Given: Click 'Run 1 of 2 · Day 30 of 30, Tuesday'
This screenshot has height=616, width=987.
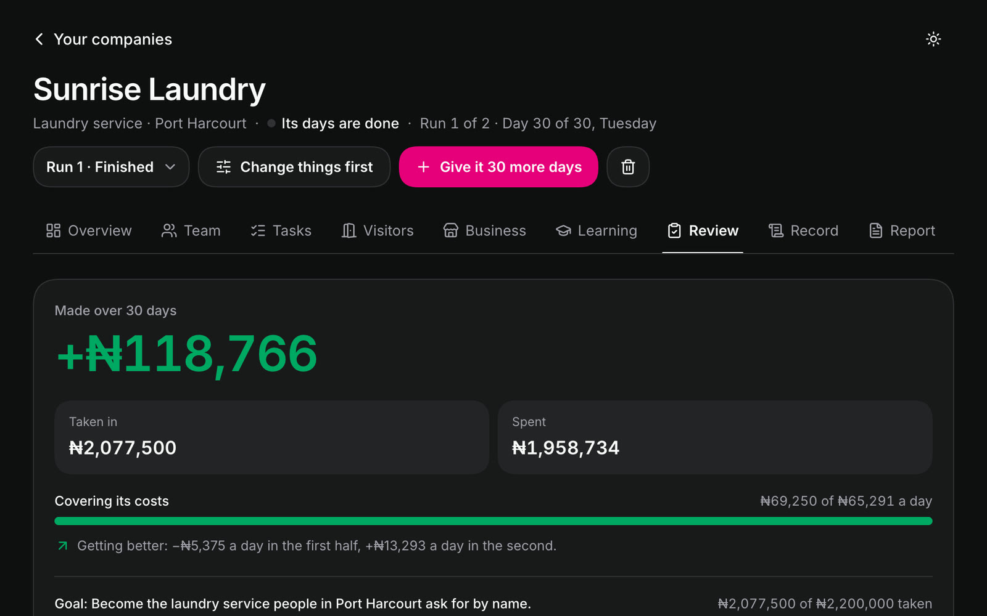Looking at the screenshot, I should coord(538,123).
